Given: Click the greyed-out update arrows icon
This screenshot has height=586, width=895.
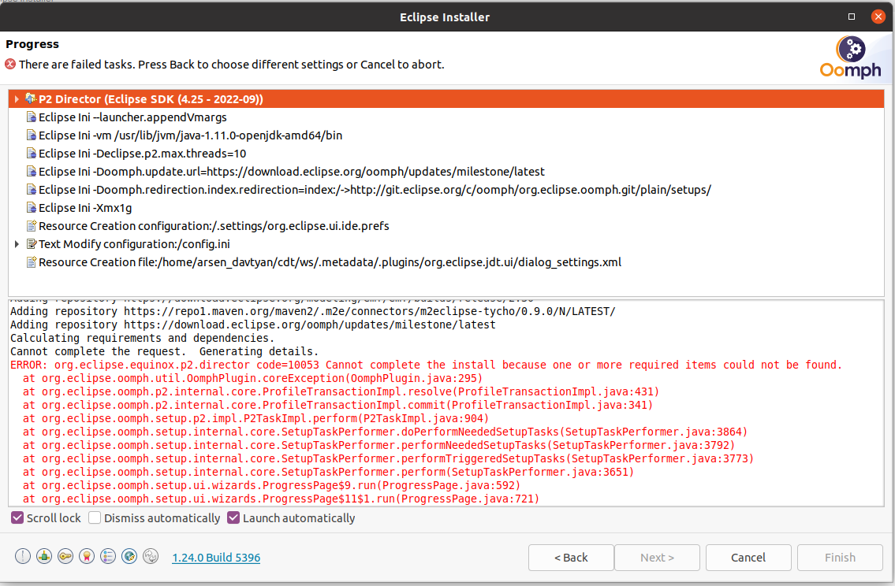Looking at the screenshot, I should click(151, 556).
